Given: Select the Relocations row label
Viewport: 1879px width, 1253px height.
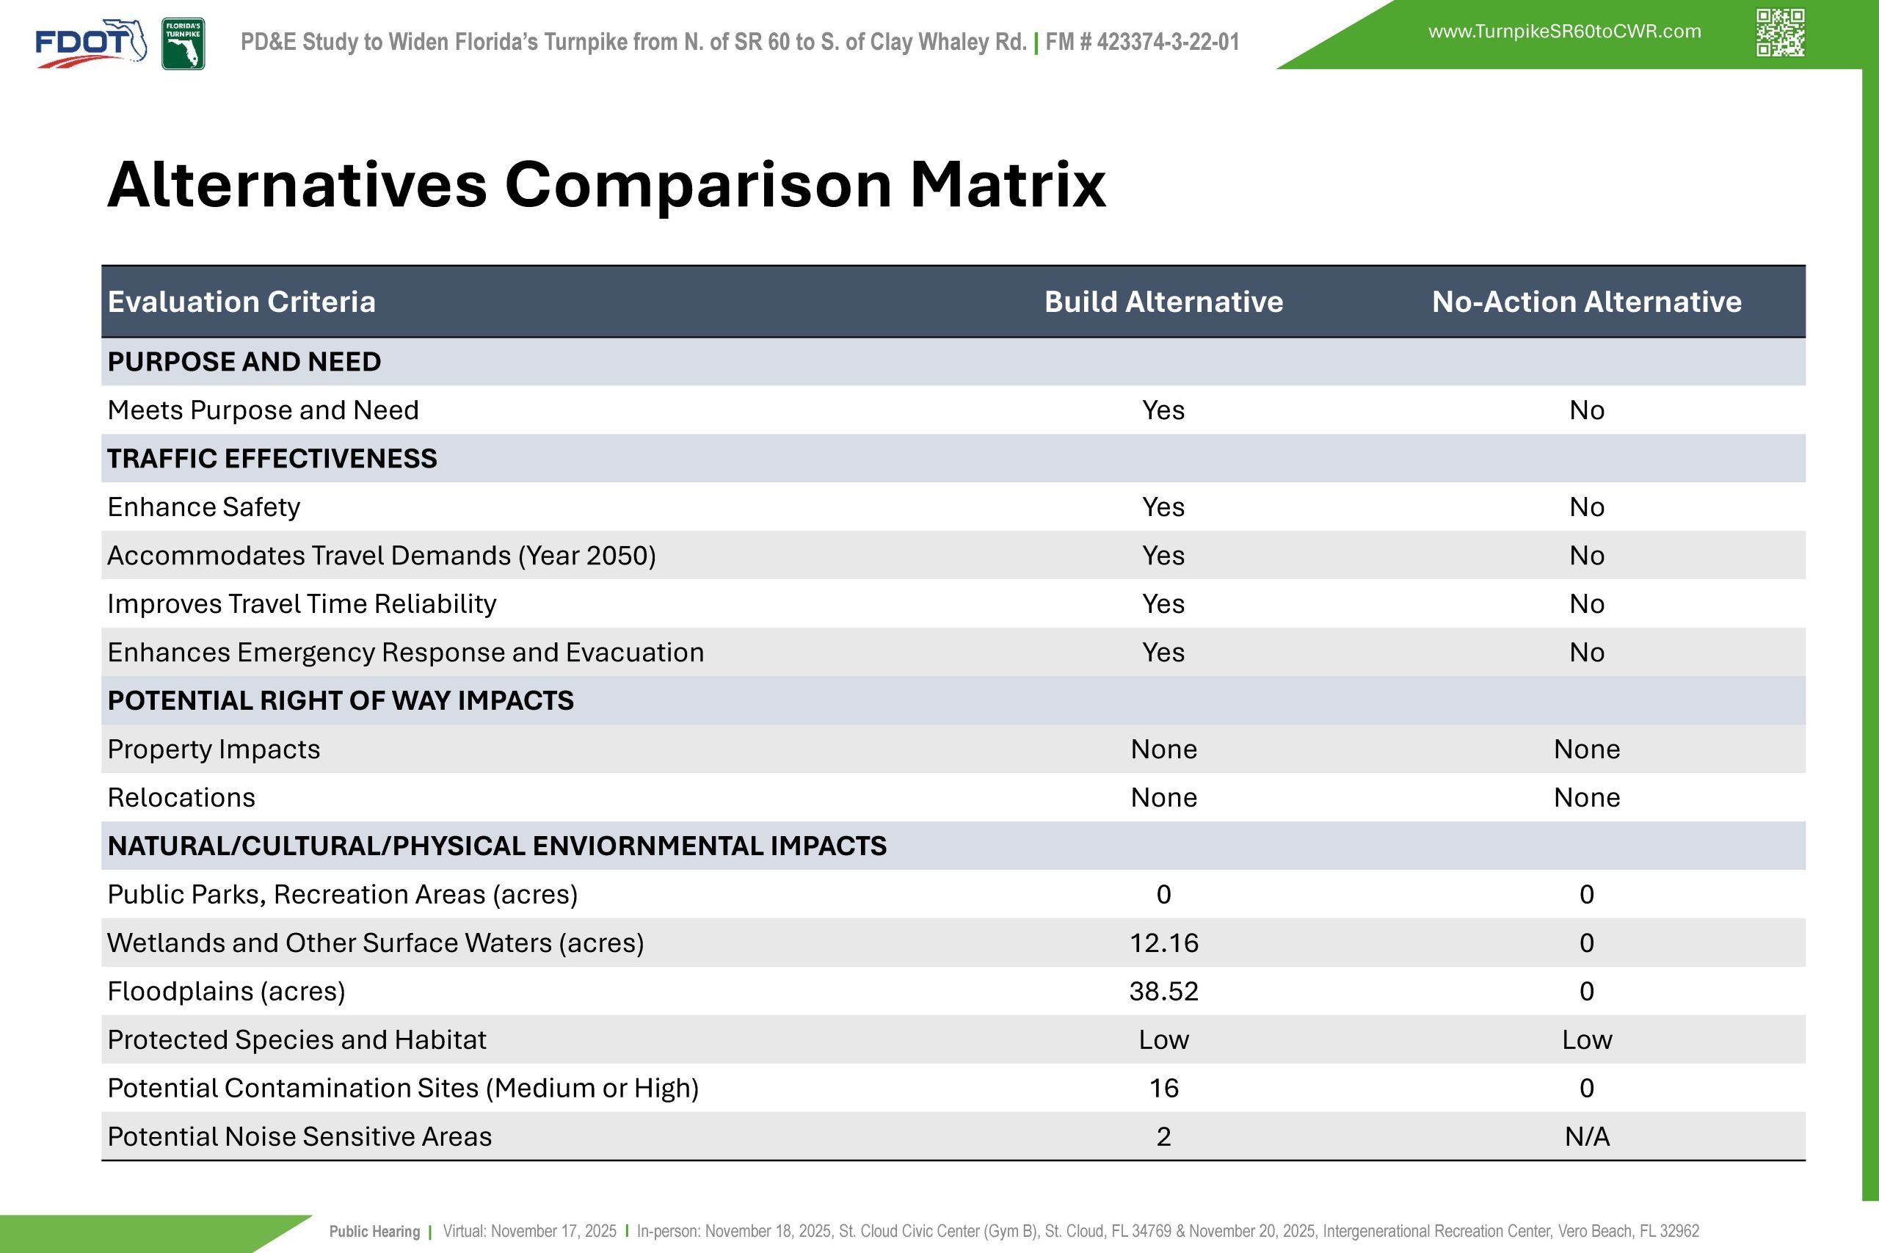Looking at the screenshot, I should click(x=181, y=797).
